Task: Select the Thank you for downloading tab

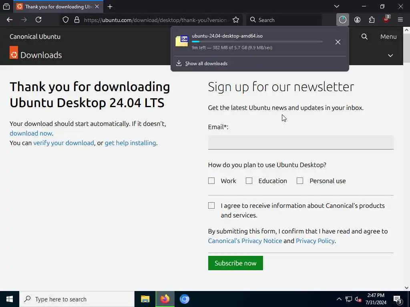Action: [59, 7]
